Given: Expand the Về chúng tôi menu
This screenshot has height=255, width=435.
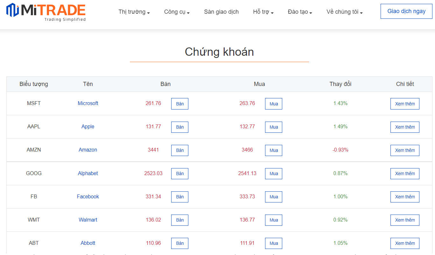Looking at the screenshot, I should [344, 12].
